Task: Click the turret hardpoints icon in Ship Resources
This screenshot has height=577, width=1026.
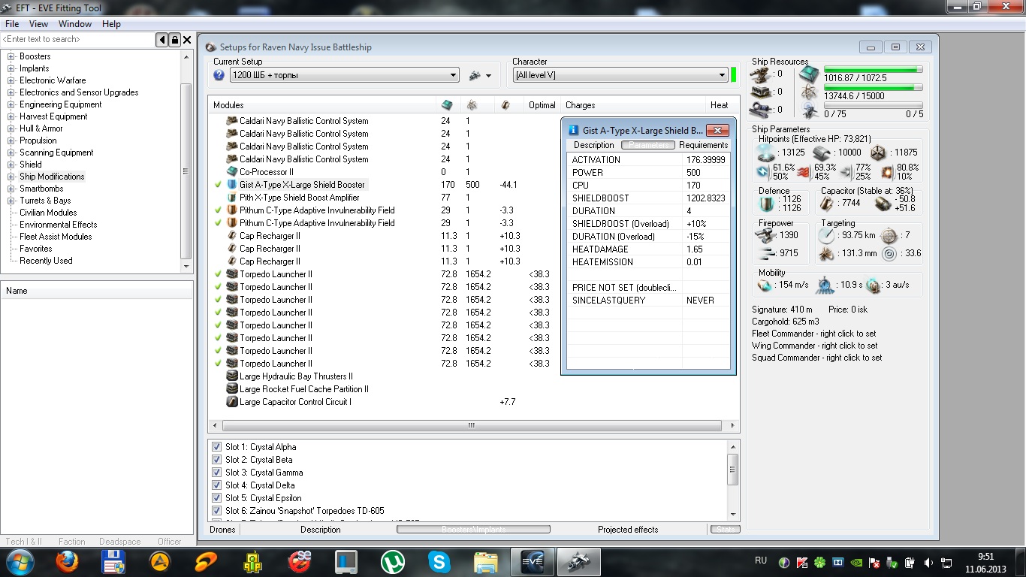Action: point(762,74)
